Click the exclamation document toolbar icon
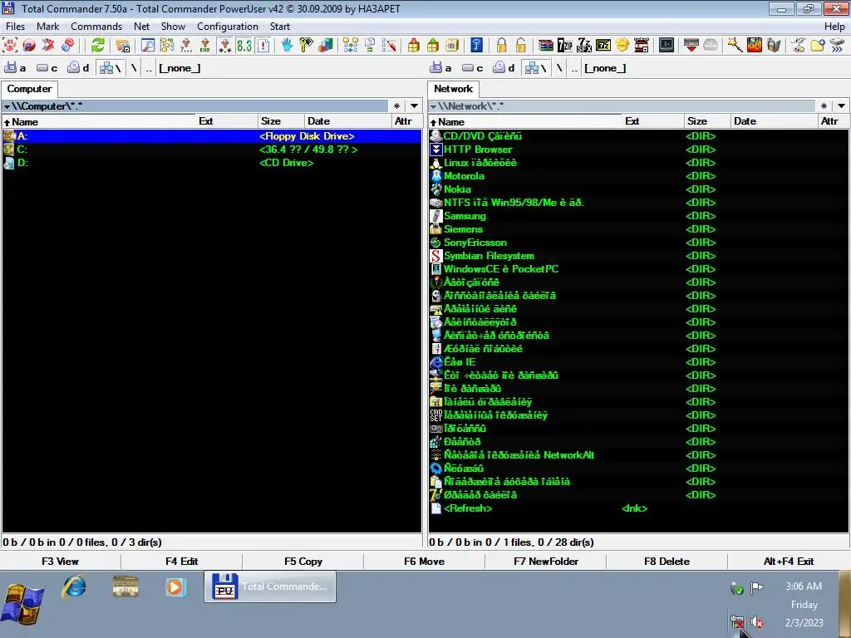 (263, 46)
